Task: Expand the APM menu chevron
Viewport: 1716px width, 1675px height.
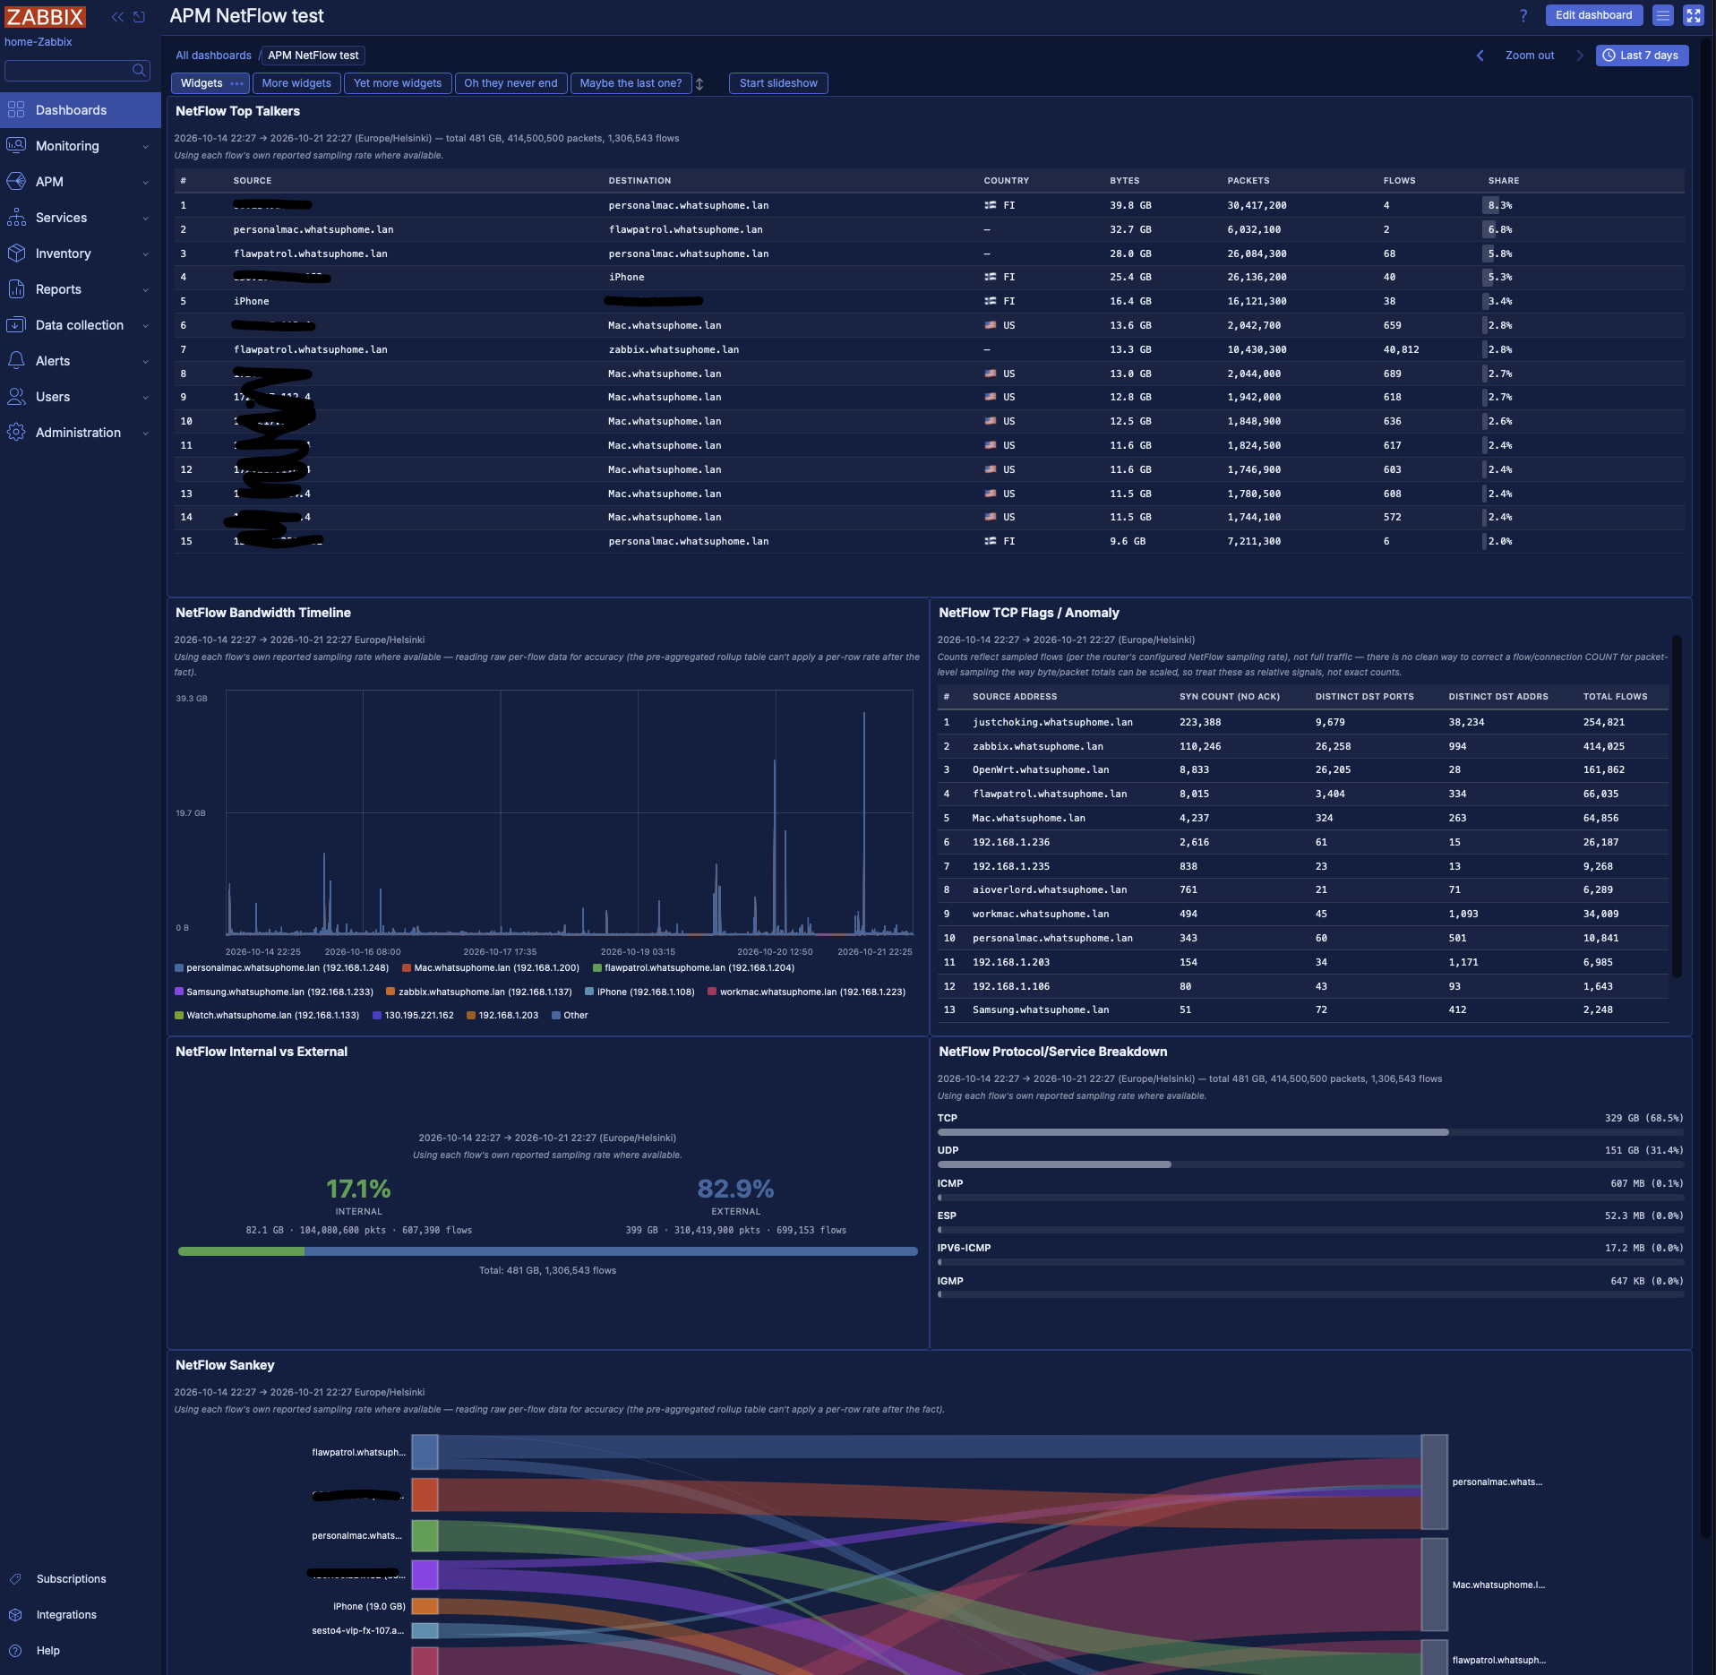Action: [x=145, y=183]
